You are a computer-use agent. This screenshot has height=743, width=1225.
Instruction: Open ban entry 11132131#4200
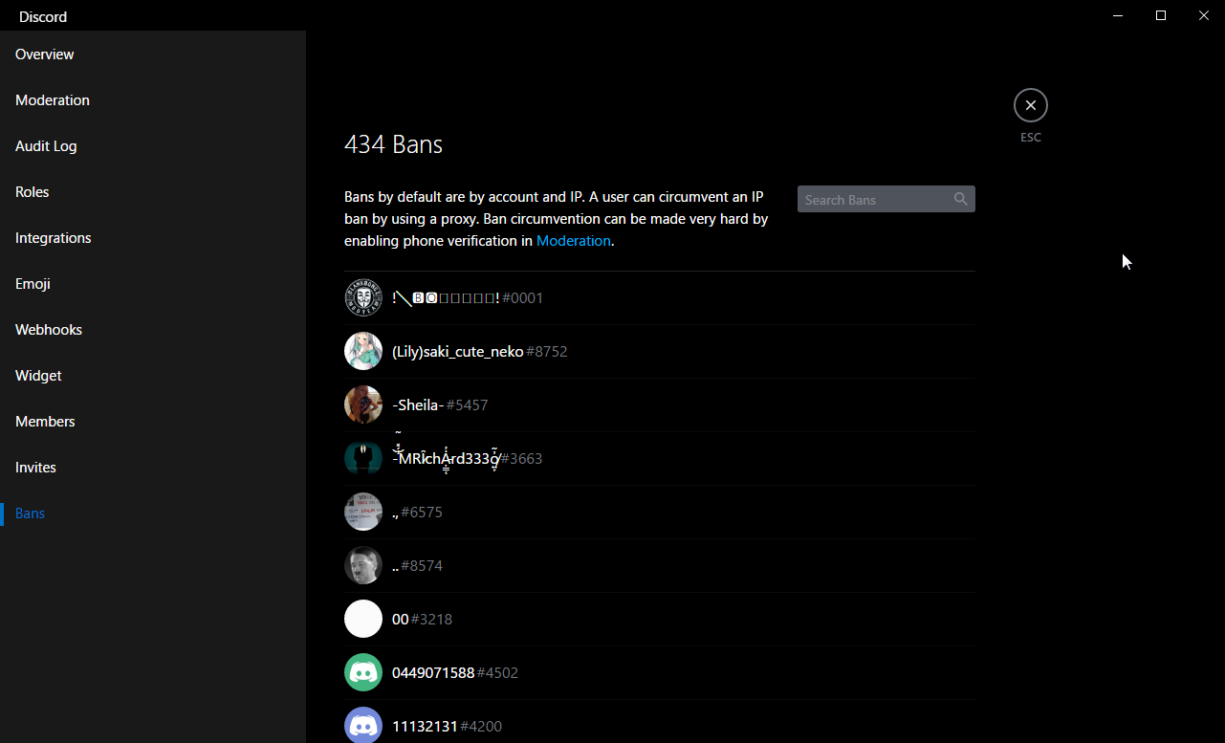point(660,722)
